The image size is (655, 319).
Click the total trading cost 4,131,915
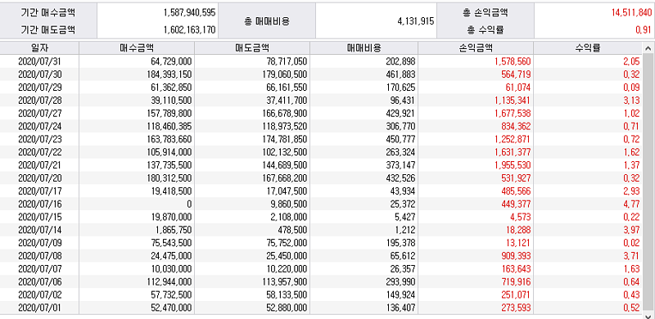pos(416,21)
